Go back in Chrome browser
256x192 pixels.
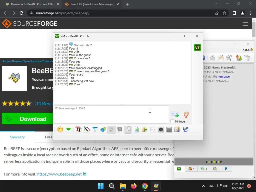[5, 13]
